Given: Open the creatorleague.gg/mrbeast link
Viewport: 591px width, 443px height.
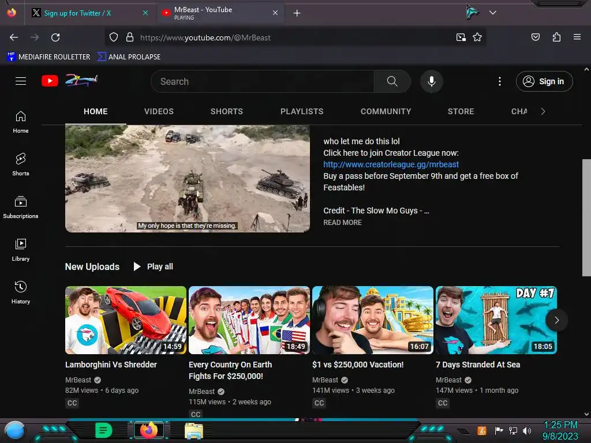Looking at the screenshot, I should point(391,164).
